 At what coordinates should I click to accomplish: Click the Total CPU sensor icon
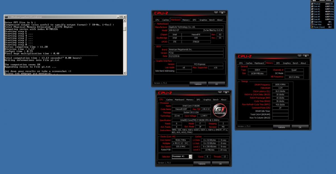tap(312, 22)
